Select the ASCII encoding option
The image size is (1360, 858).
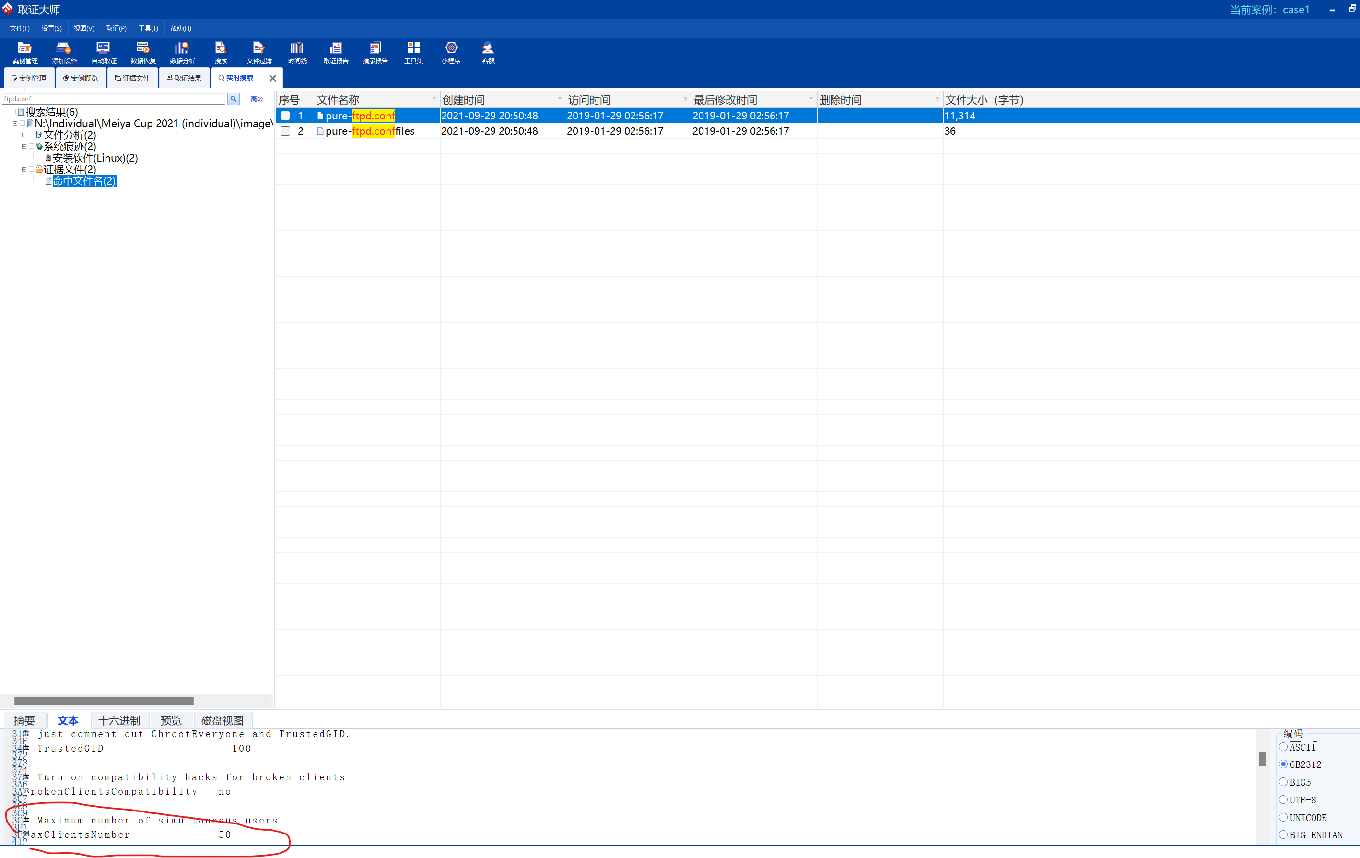[1283, 747]
